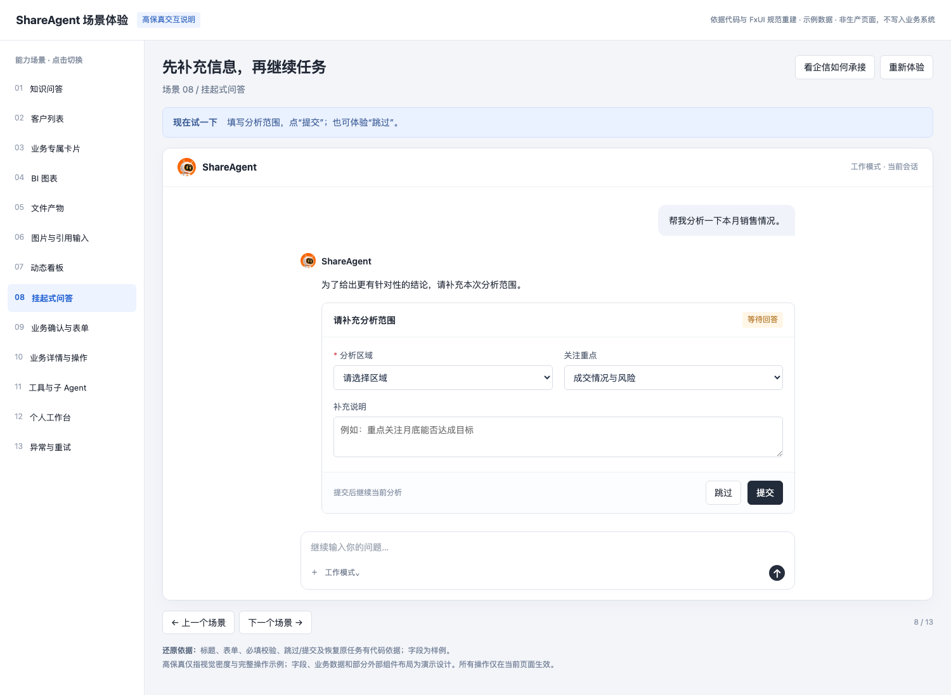This screenshot has width=951, height=695.
Task: Open scenario 12 个人工作台
Action: (x=72, y=417)
